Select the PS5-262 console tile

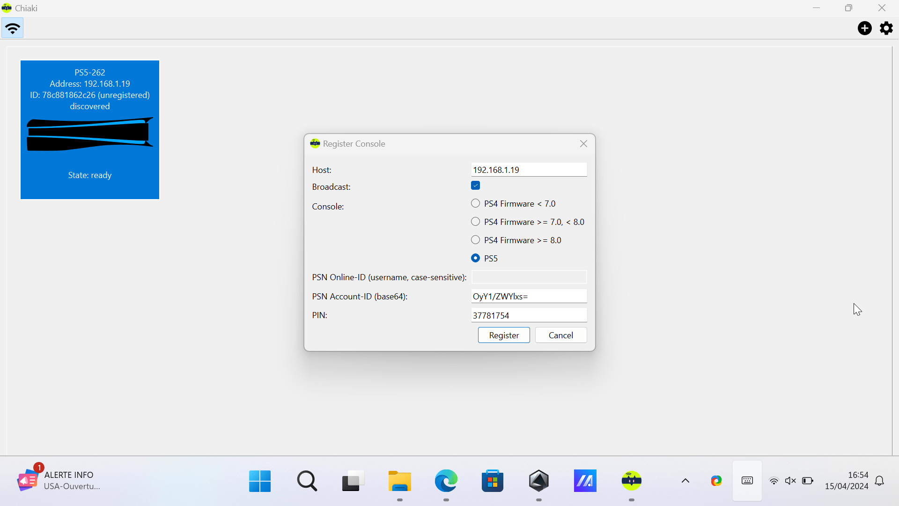90,130
